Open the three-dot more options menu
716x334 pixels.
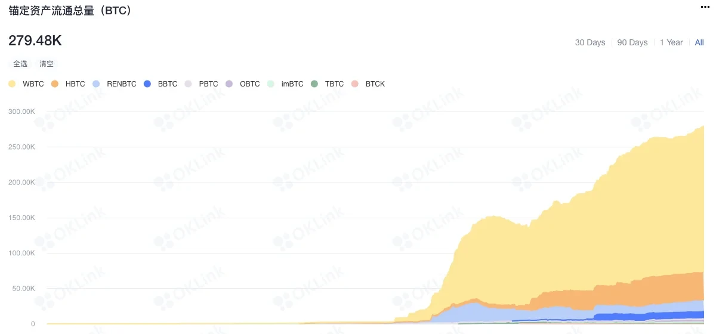[x=705, y=6]
